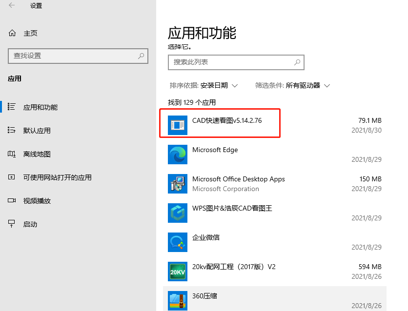Click the Microsoft Office Desktop Apps icon

(178, 184)
